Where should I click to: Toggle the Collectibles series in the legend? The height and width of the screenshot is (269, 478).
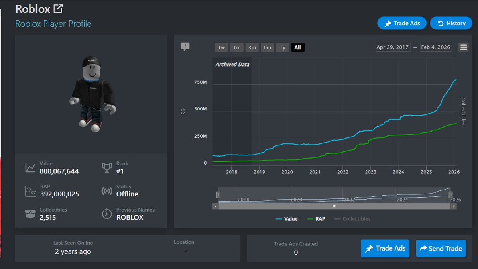tap(352, 218)
